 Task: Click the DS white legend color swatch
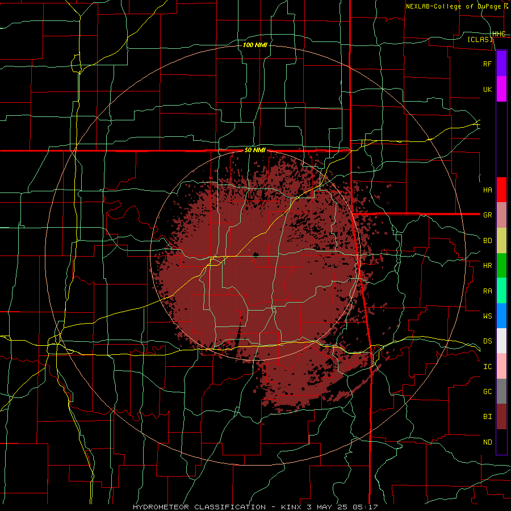coord(501,341)
